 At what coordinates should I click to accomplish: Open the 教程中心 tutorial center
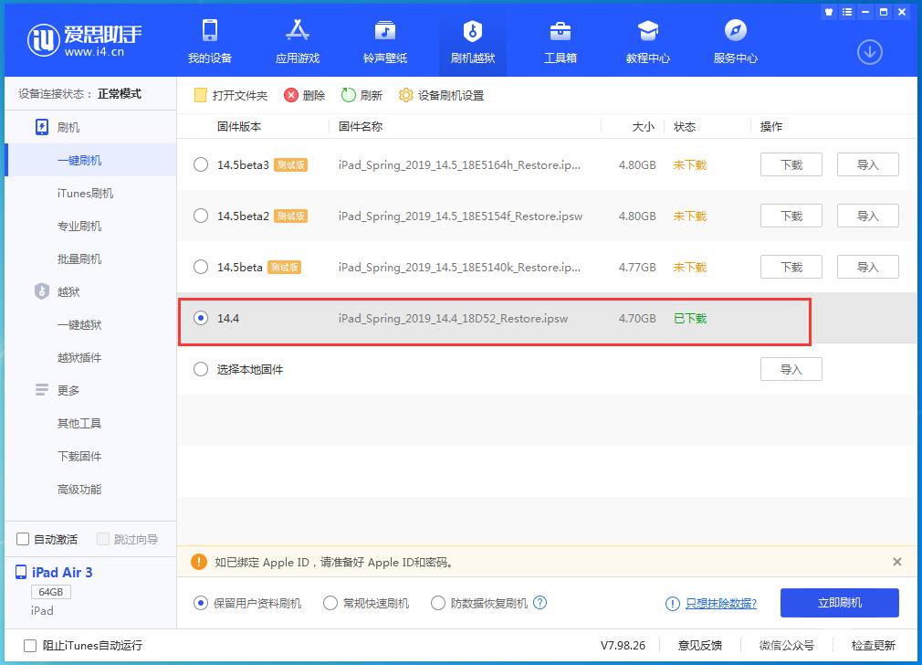648,40
